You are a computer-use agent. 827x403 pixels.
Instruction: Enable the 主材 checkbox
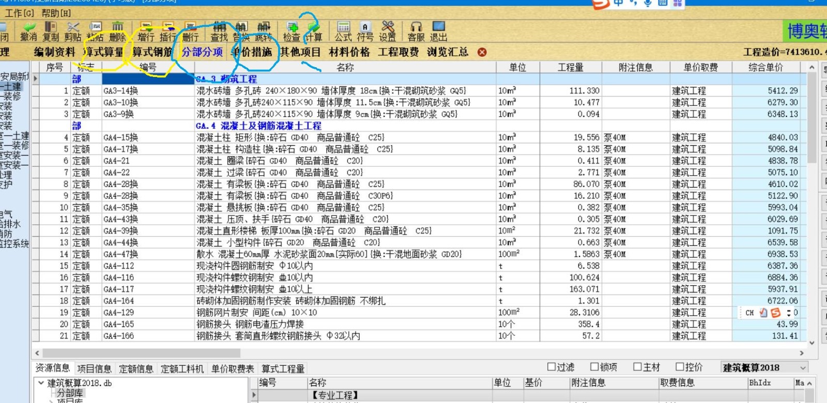(637, 367)
